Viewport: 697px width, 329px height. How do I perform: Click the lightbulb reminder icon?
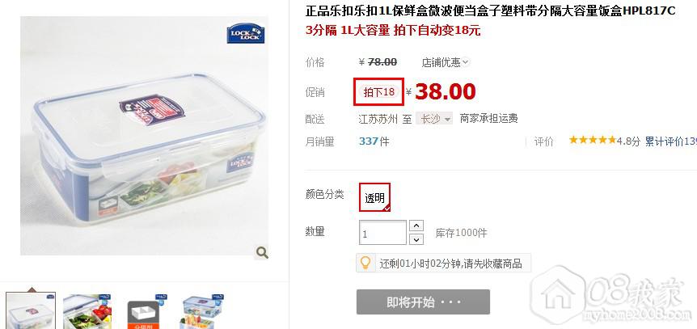tap(365, 263)
